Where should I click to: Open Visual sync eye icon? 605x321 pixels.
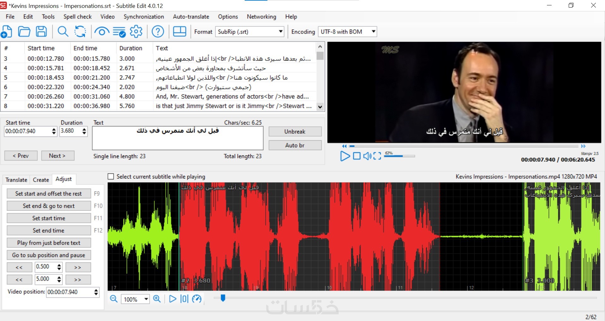(x=102, y=32)
